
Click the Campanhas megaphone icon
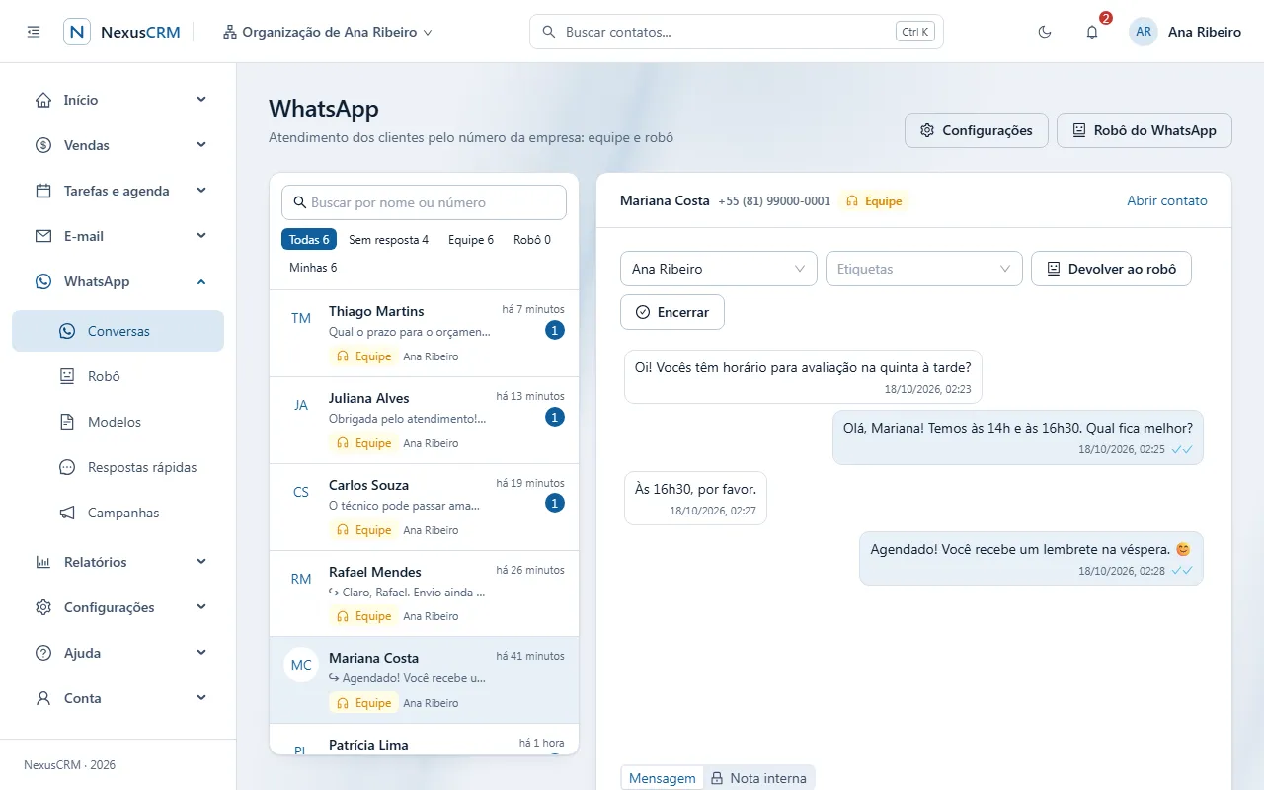[67, 513]
